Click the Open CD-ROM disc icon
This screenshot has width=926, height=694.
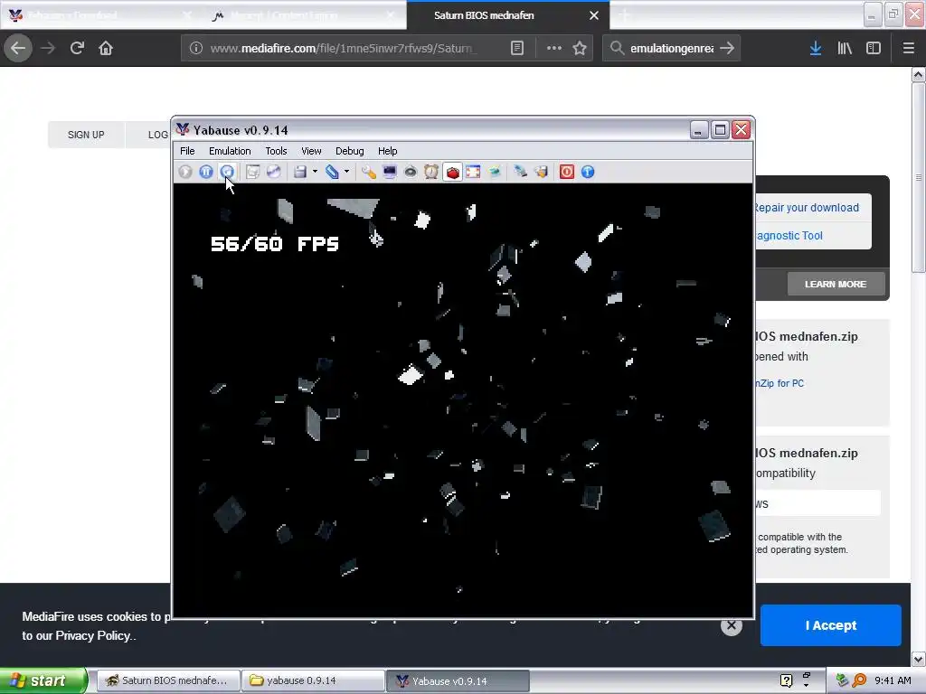click(x=273, y=172)
